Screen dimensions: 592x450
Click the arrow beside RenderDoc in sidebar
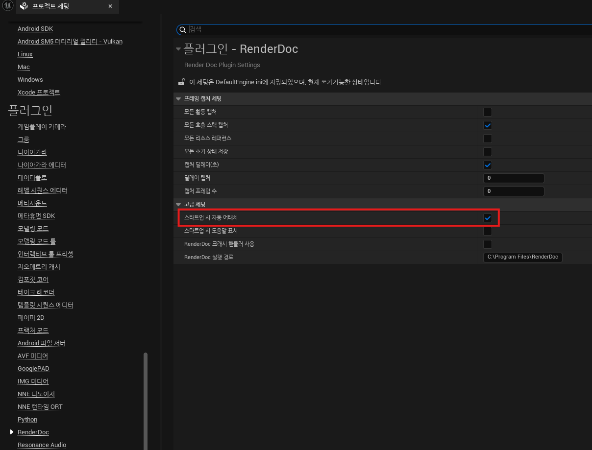click(x=12, y=432)
